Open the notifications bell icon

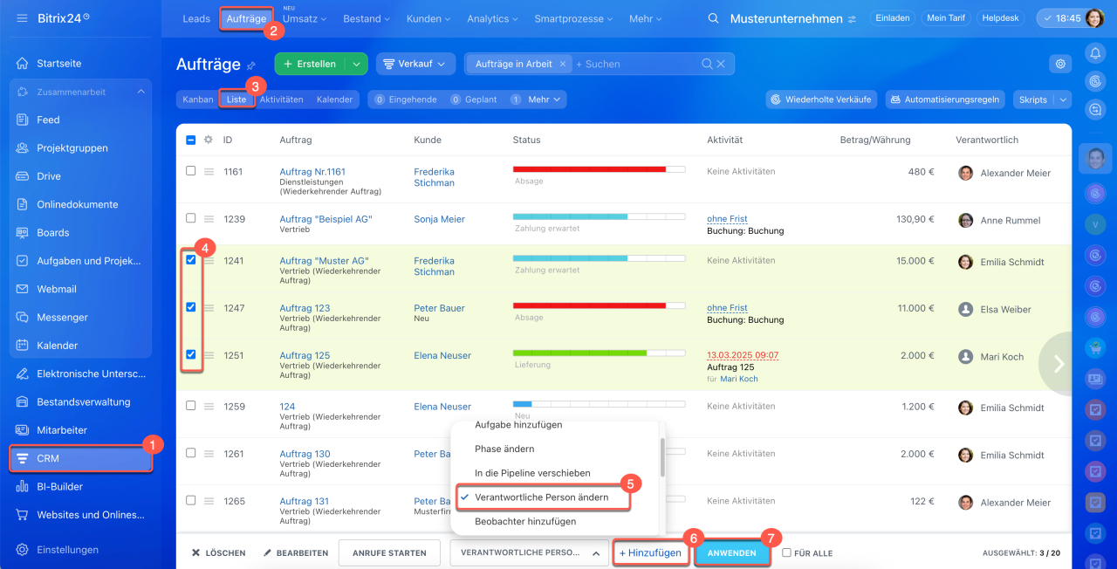pos(1094,53)
